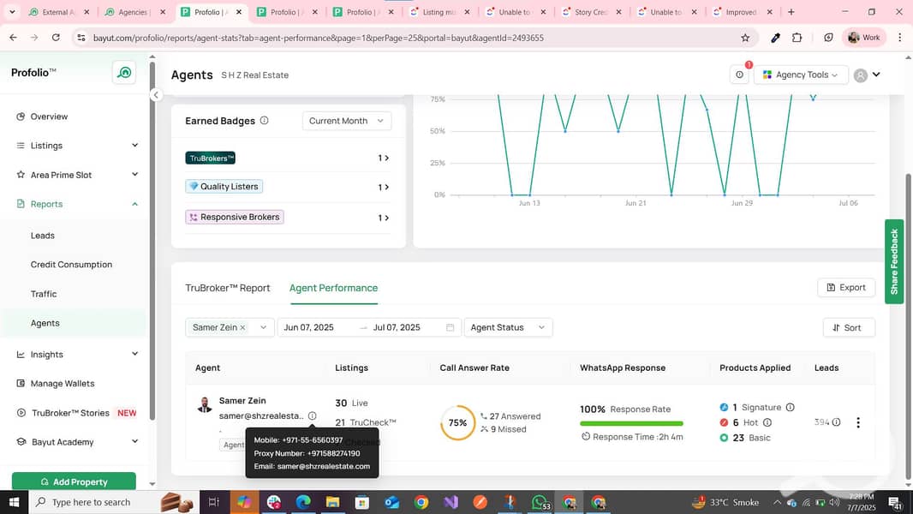The height and width of the screenshot is (514, 913).
Task: Expand the Insights sidebar section
Action: 135,354
